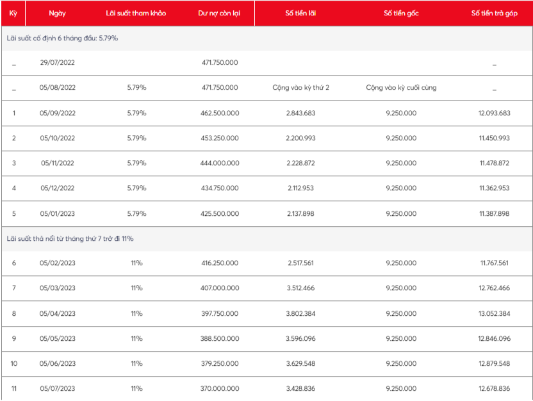Click the date 29/07/2022
533x401 pixels.
[x=58, y=63]
